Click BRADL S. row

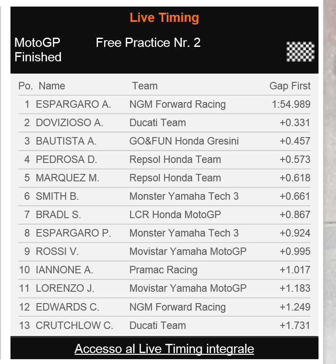coord(58,215)
